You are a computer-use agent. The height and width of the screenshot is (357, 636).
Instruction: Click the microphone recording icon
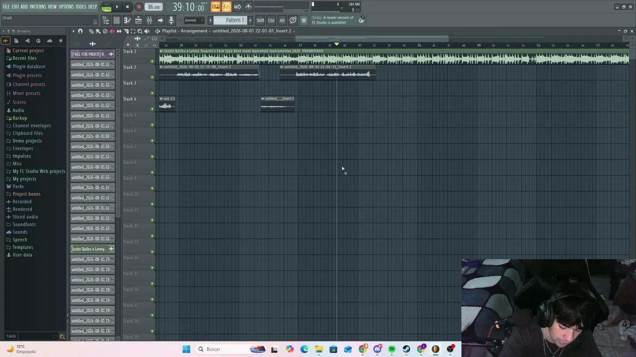tap(171, 20)
